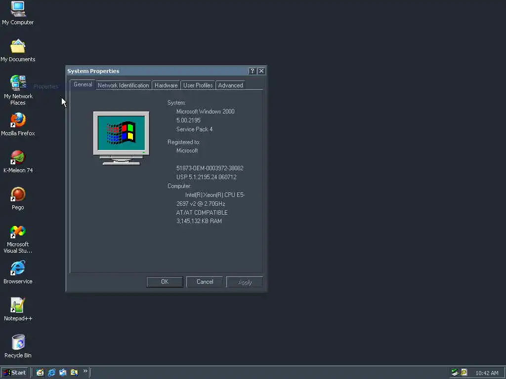Click OK in System Properties
The image size is (506, 379).
pos(165,282)
